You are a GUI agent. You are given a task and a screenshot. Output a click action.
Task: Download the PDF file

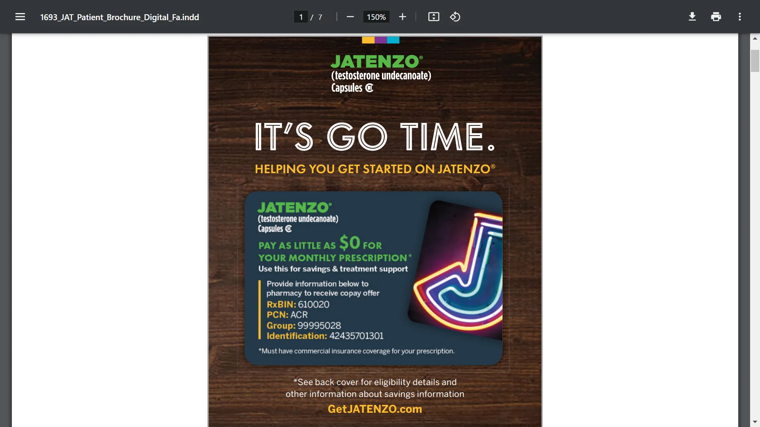click(x=692, y=17)
